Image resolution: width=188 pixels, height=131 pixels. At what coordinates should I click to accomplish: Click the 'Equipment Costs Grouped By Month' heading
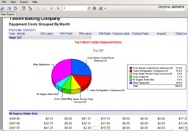(39, 24)
